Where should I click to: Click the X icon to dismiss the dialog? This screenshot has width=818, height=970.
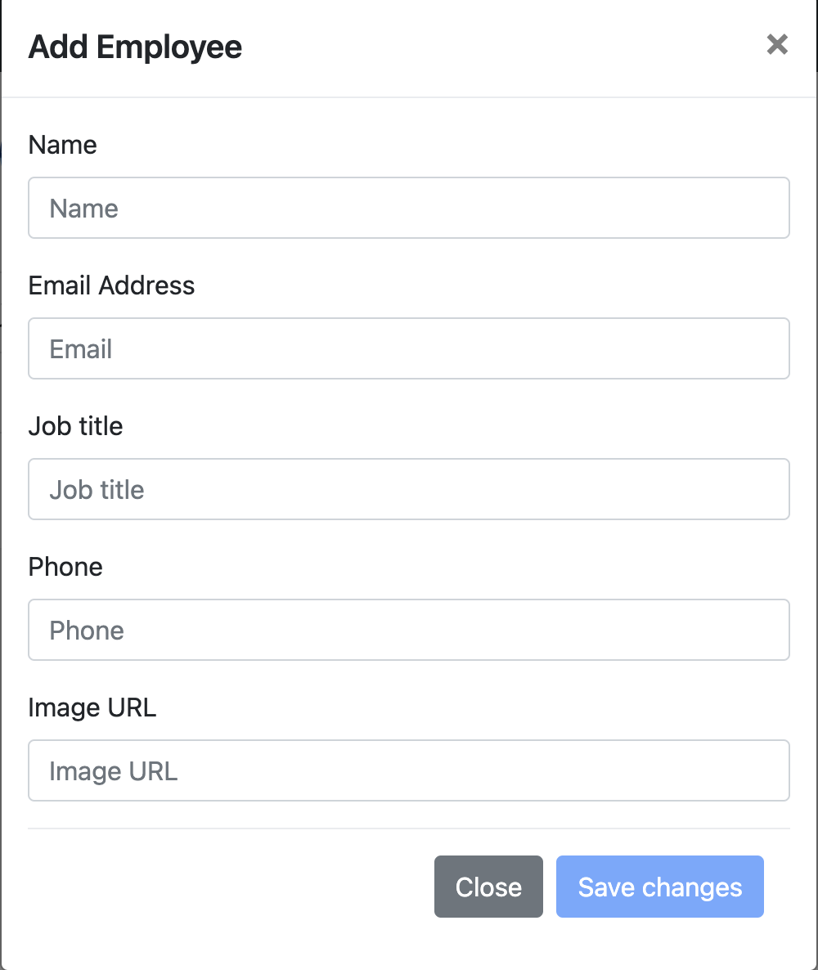point(776,45)
